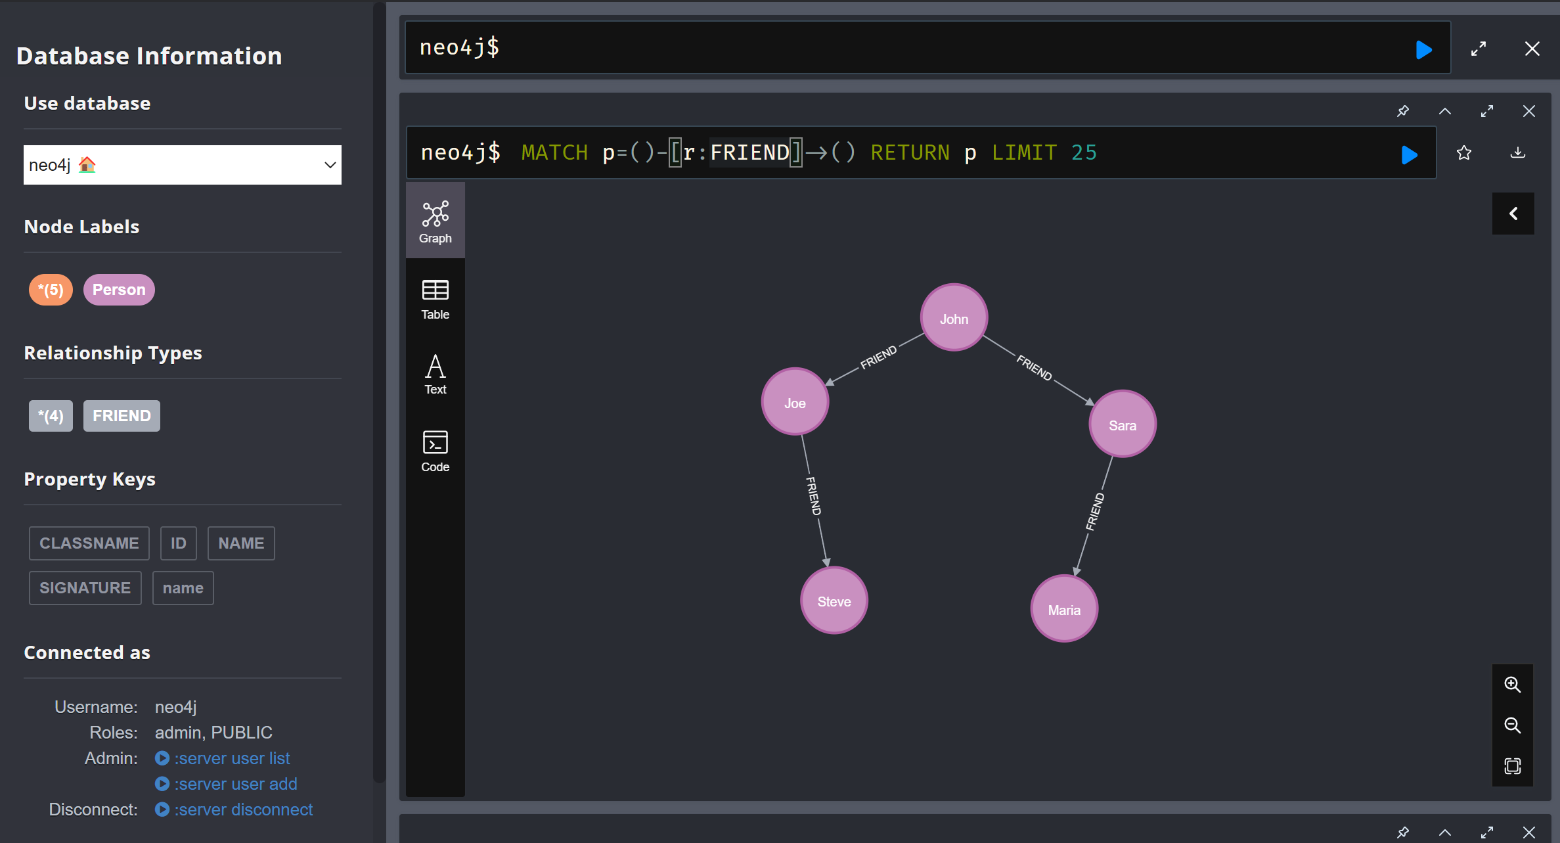
Task: Close the FRIEND query result frame
Action: 1529,111
